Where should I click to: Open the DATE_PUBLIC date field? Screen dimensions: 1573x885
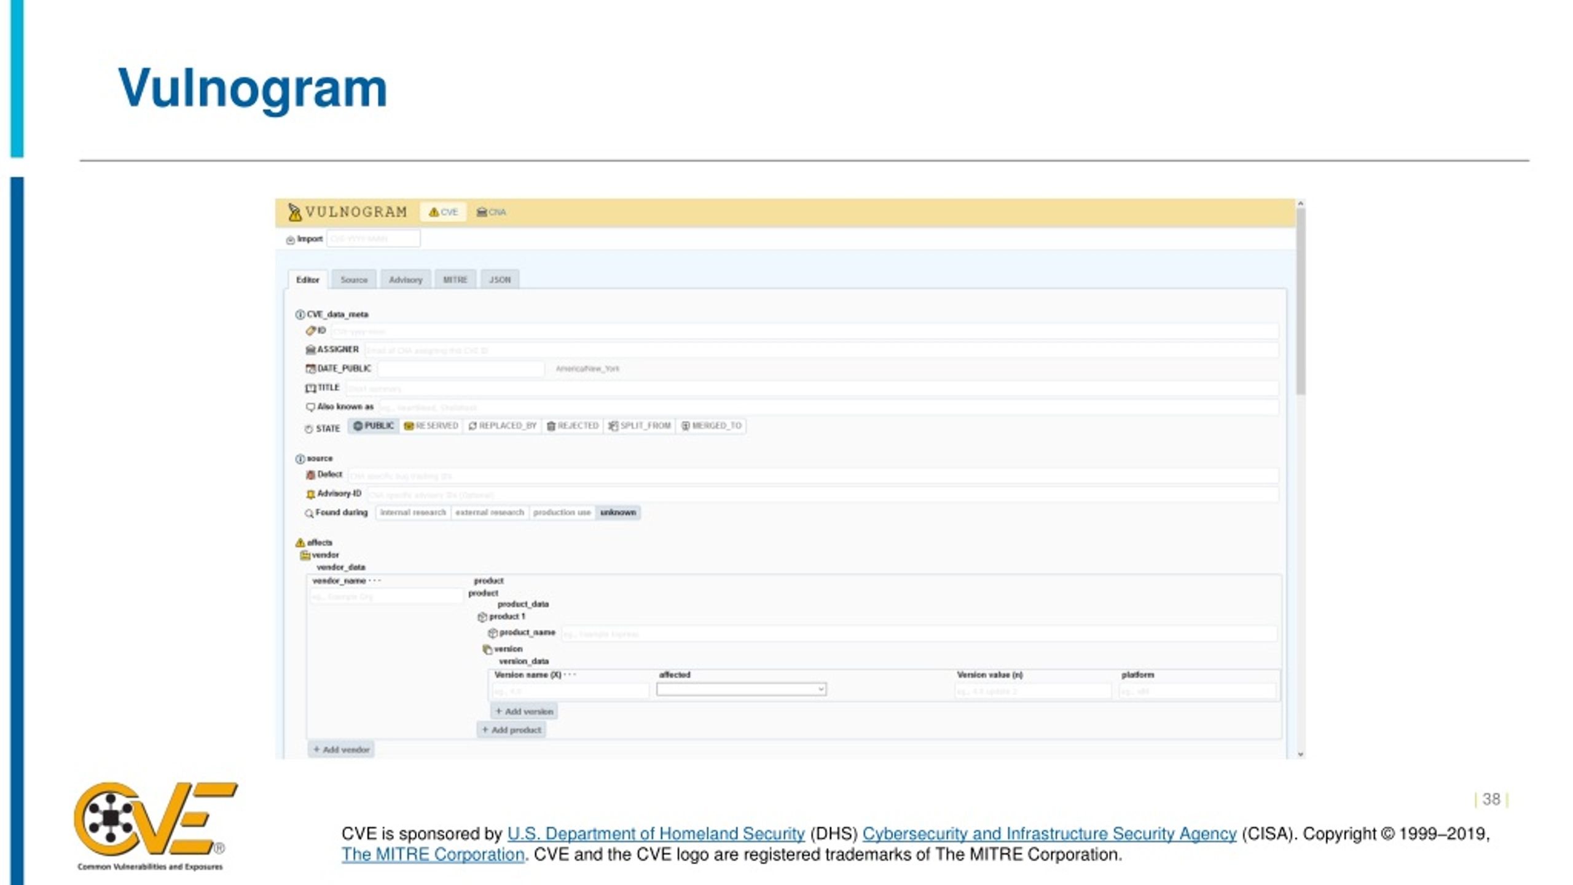click(461, 369)
